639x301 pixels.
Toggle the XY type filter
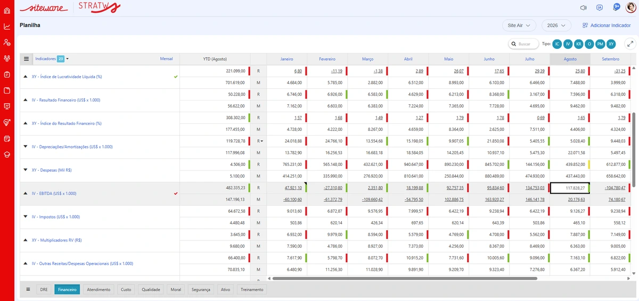tap(611, 44)
